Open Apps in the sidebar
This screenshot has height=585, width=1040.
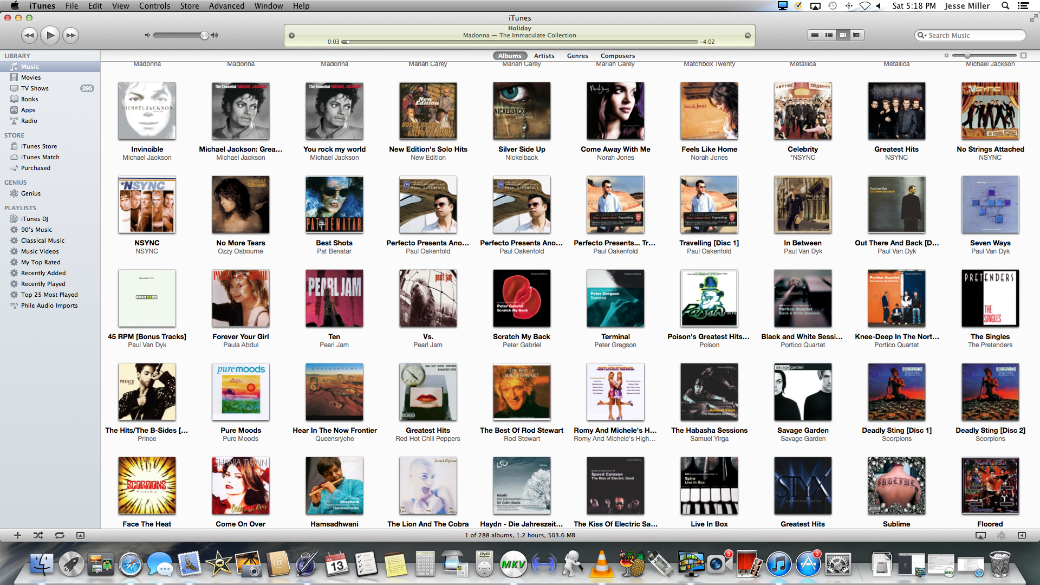tap(50, 110)
